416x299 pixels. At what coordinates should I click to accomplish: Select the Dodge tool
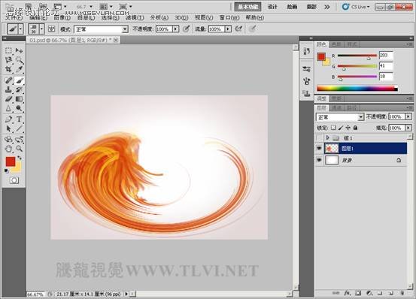(19, 108)
